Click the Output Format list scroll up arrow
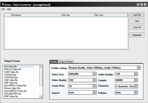 pos(41,67)
